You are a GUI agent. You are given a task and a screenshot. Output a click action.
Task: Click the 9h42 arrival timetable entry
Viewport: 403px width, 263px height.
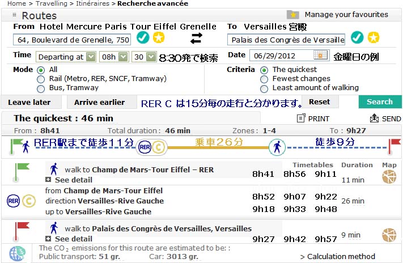click(295, 239)
